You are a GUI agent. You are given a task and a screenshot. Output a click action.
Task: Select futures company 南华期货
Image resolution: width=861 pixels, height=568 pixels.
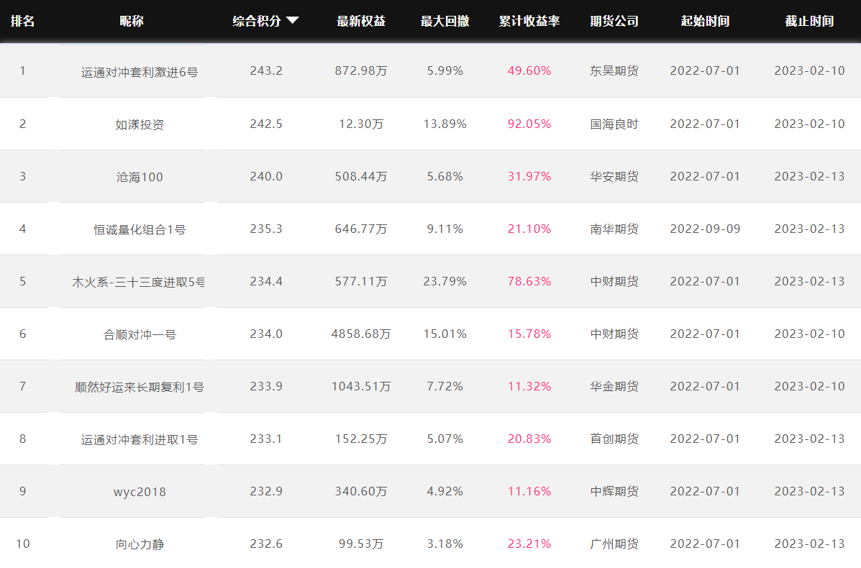pyautogui.click(x=614, y=229)
